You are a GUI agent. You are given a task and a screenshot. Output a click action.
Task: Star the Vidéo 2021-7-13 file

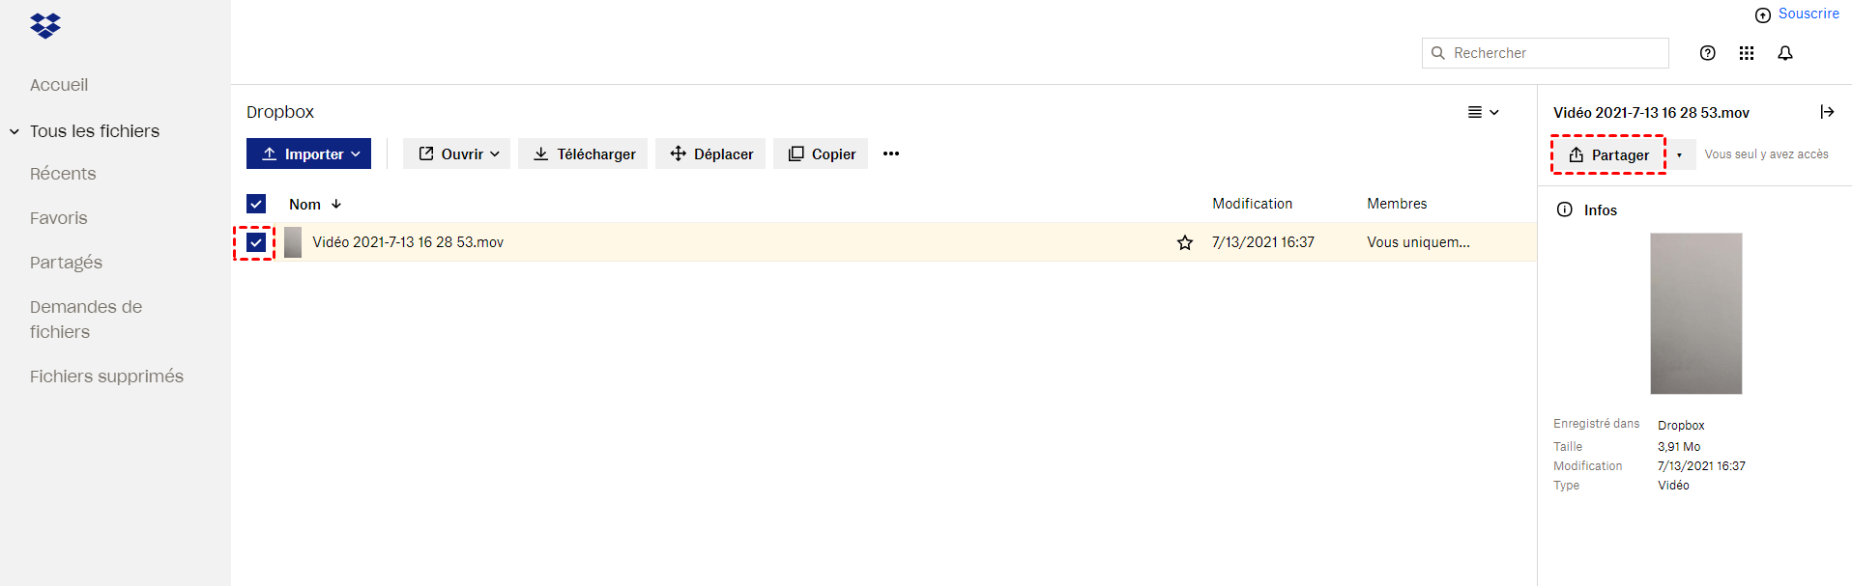click(x=1185, y=242)
